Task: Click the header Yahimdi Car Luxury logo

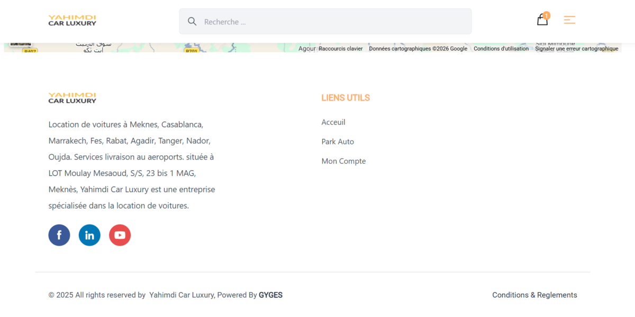Action: (x=72, y=21)
